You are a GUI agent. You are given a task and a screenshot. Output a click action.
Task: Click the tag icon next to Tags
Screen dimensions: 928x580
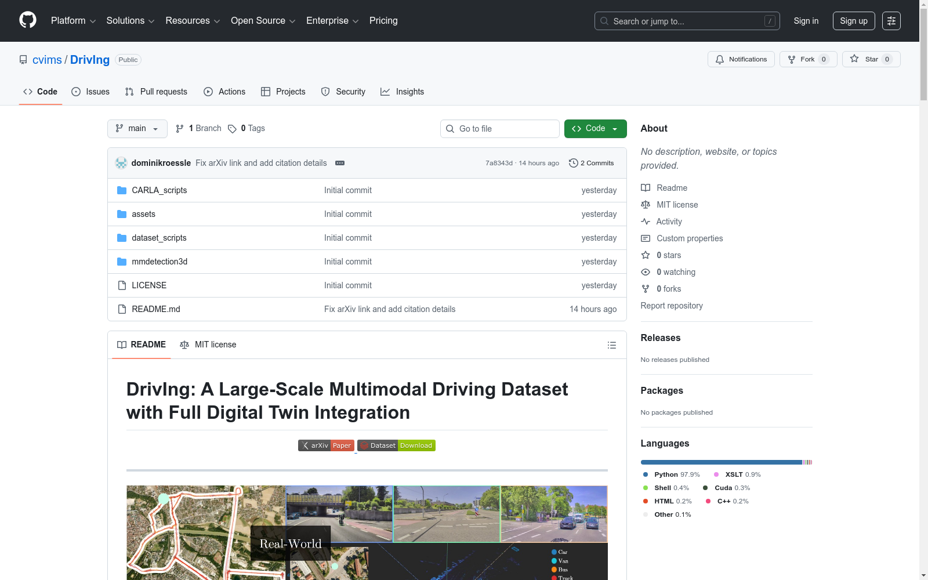232,129
